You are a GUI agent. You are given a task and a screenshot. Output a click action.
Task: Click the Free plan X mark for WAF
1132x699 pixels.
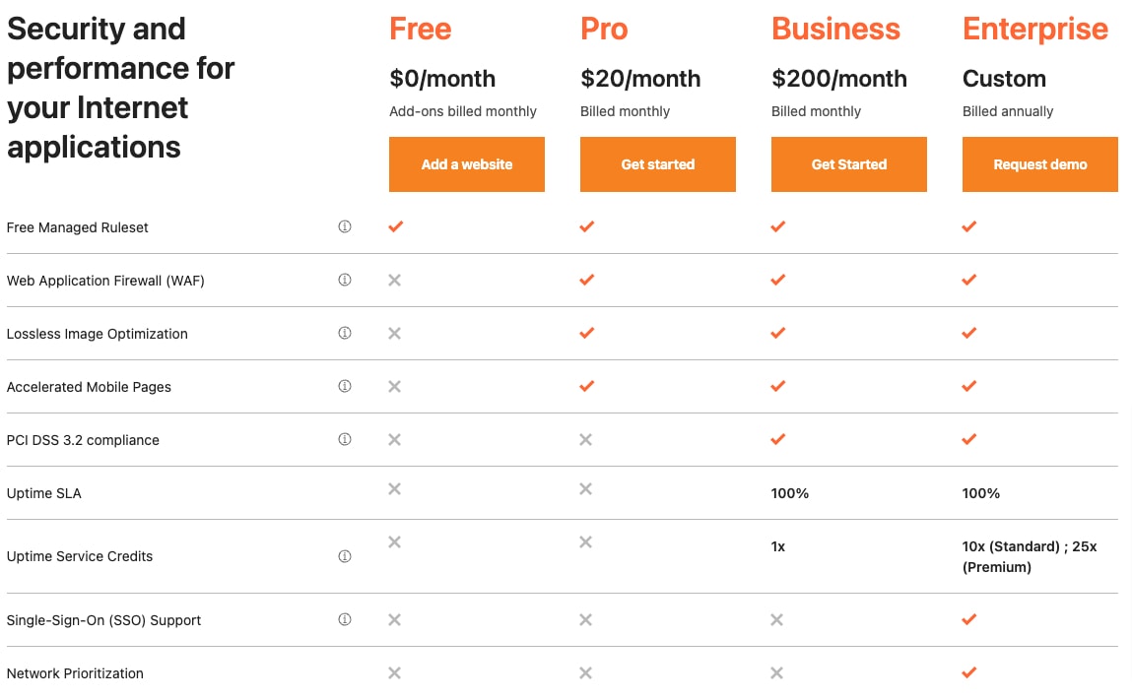point(394,280)
